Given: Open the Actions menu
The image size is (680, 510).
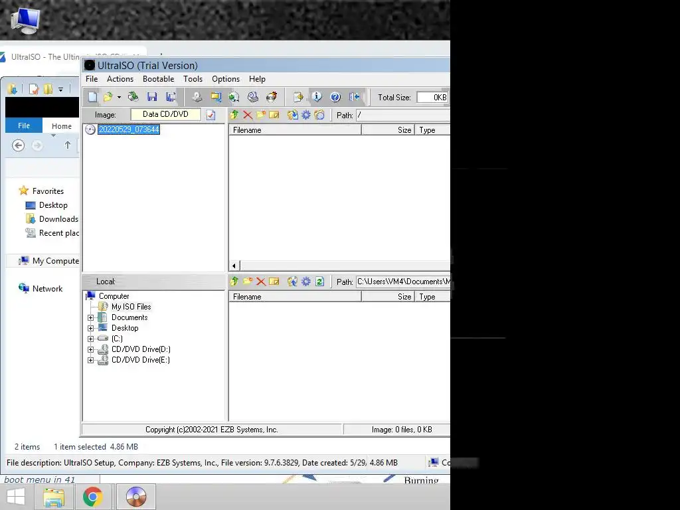Looking at the screenshot, I should point(120,79).
